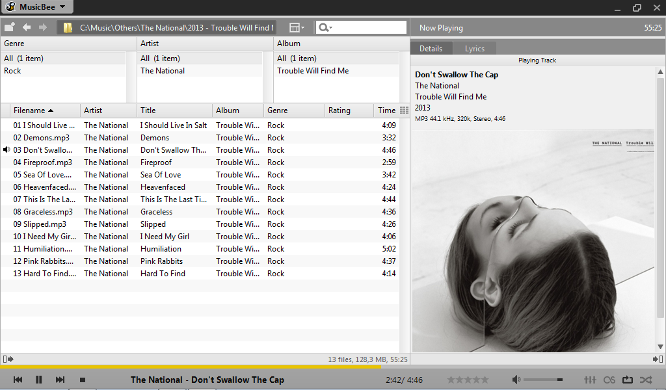Select All (1 item) under Artist

pyautogui.click(x=200, y=58)
